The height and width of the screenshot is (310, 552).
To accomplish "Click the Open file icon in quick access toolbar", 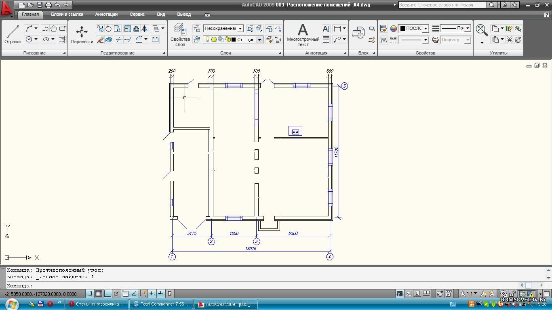I will tap(31, 5).
